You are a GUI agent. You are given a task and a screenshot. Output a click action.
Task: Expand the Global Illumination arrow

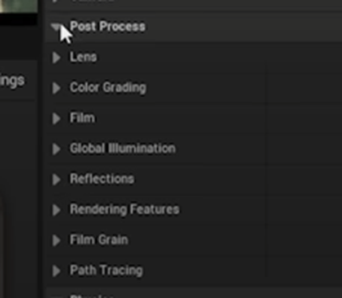[56, 149]
